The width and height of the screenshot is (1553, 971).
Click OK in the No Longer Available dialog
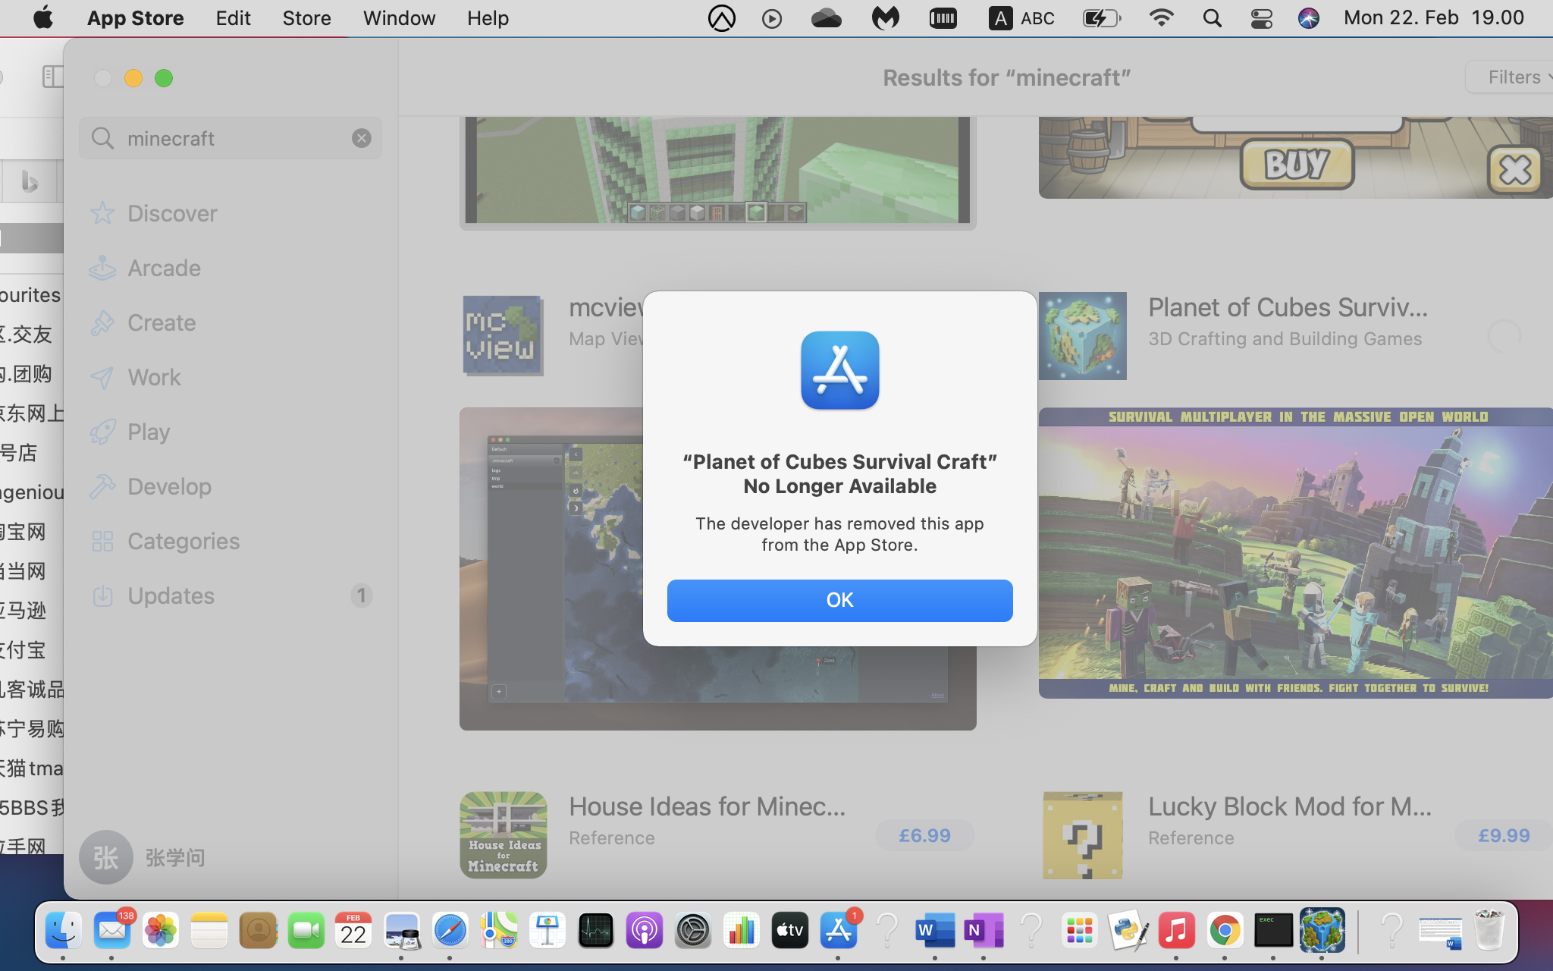tap(839, 600)
